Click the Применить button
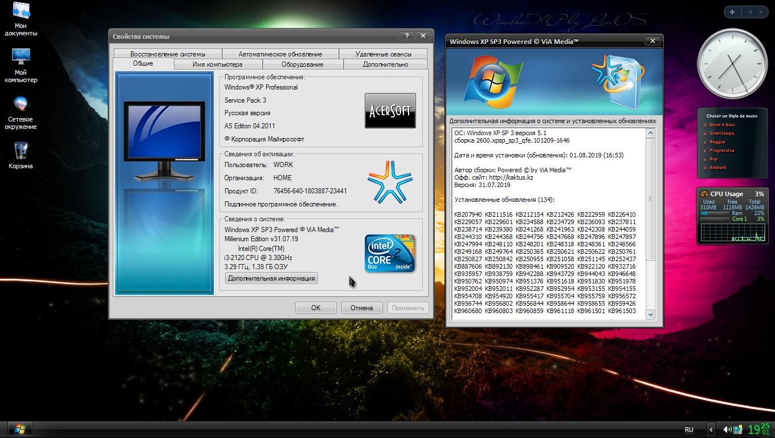Image resolution: width=775 pixels, height=438 pixels. (408, 307)
